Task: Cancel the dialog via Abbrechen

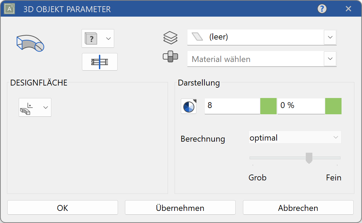Action: pos(298,208)
